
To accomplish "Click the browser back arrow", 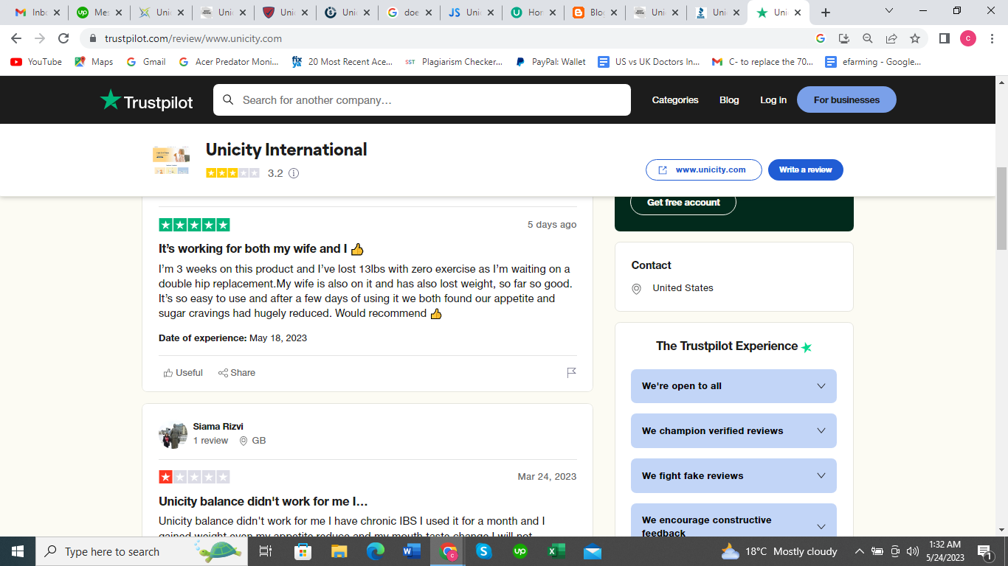I will 16,38.
